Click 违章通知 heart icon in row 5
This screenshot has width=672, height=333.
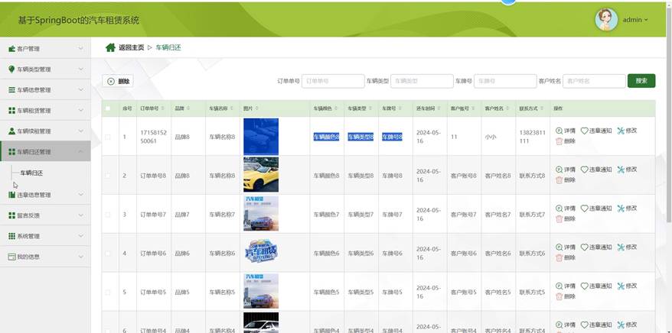[584, 286]
